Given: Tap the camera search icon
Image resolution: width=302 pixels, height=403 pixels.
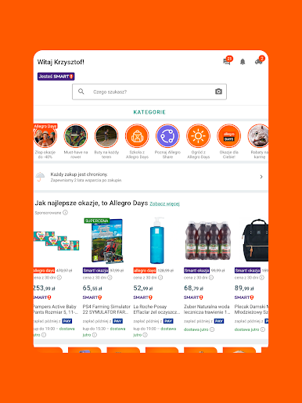Looking at the screenshot, I should (x=218, y=92).
